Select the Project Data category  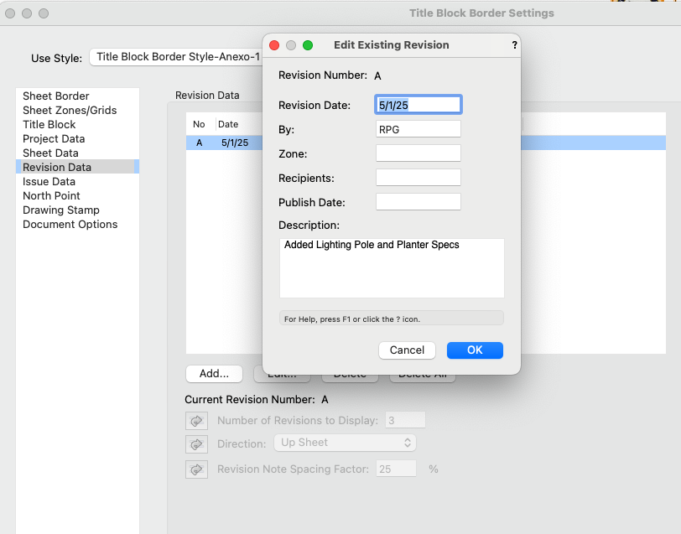[53, 138]
